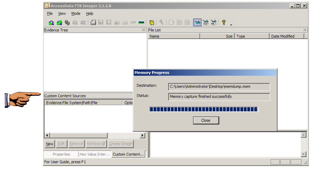
Task: Click the memory capture progress bar
Action: coord(204,109)
